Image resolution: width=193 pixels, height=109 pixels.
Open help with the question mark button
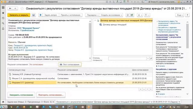[x=187, y=15]
